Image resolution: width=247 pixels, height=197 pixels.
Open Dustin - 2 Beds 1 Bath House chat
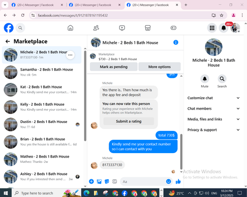pos(41,124)
